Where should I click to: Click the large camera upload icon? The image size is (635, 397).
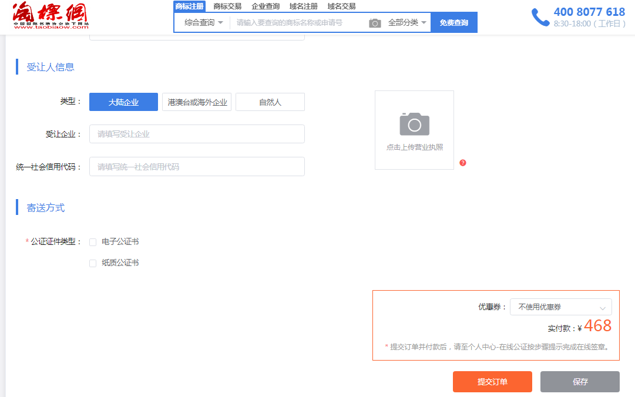click(414, 124)
